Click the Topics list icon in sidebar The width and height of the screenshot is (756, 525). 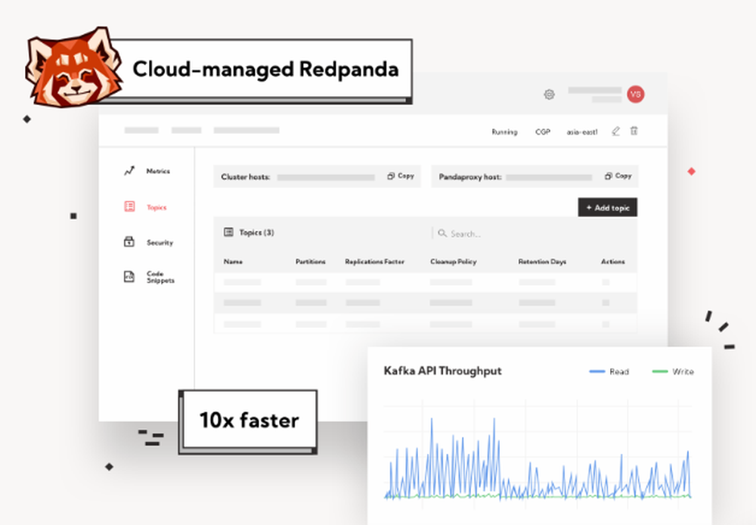pos(129,207)
